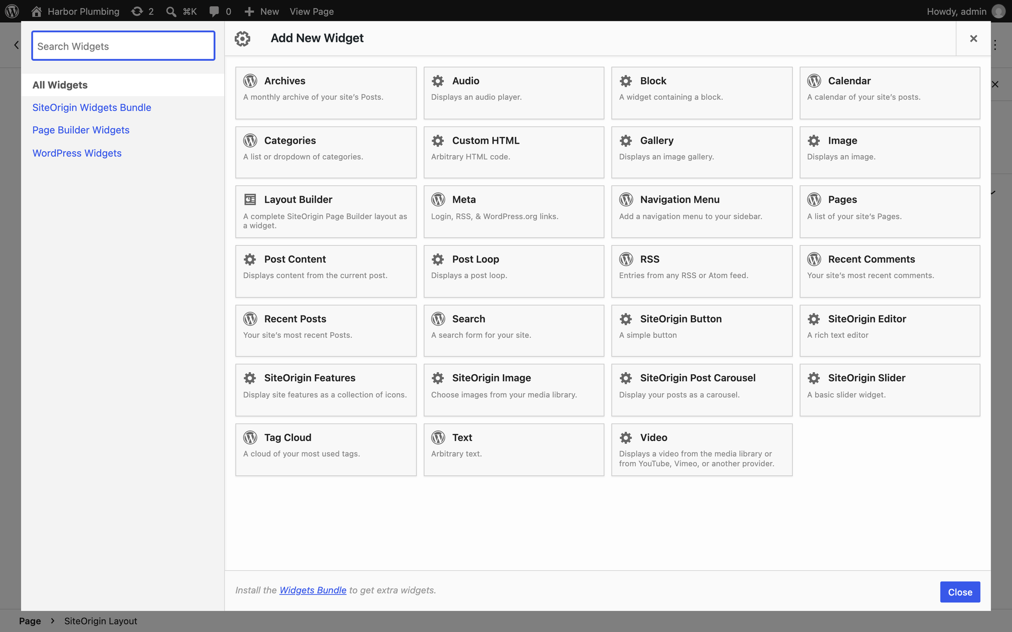
Task: Click the SiteOrigin Slider gear icon
Action: [814, 378]
